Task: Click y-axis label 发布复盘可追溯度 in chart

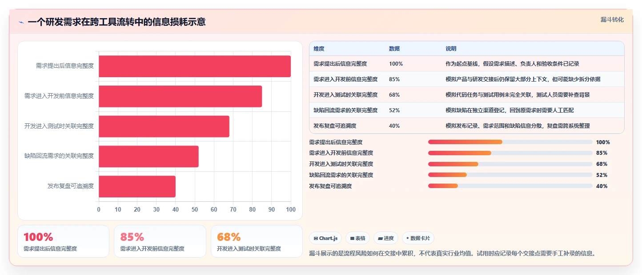Action: point(71,186)
